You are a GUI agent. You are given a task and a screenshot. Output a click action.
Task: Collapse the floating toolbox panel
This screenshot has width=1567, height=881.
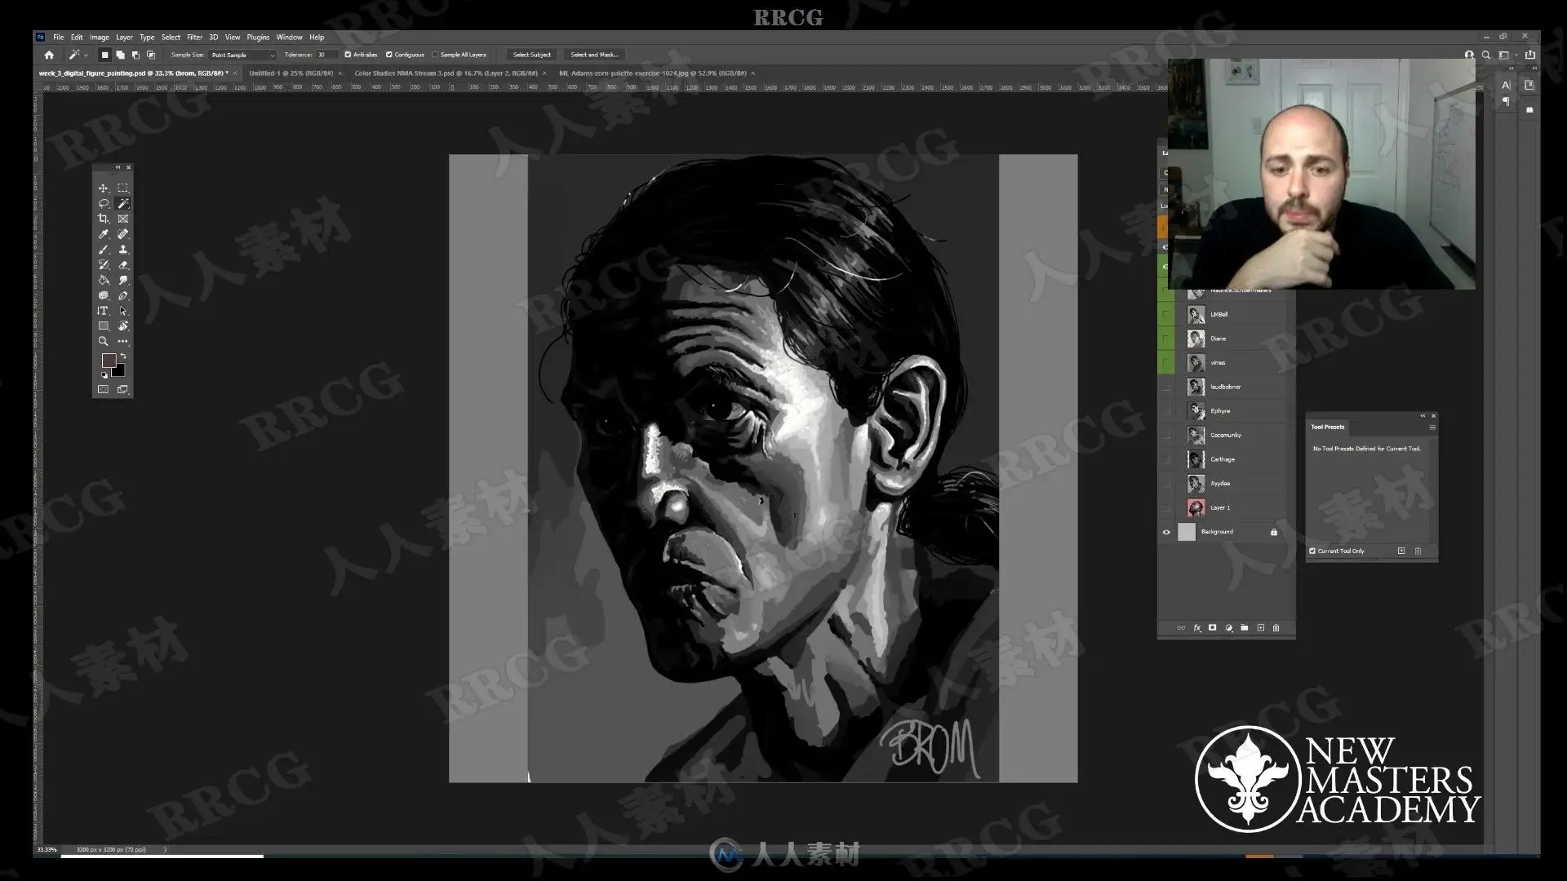point(118,167)
